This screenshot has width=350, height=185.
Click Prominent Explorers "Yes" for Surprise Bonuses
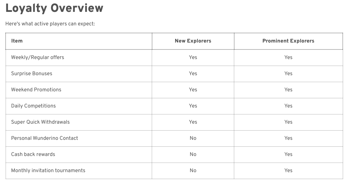tap(288, 74)
